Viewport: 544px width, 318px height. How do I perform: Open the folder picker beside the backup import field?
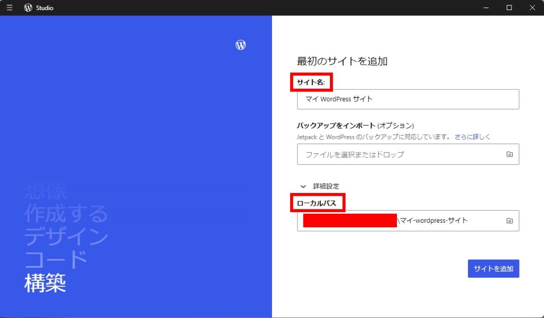tap(508, 154)
